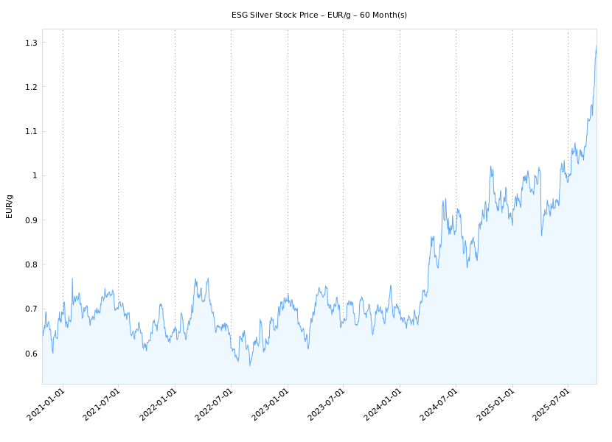The width and height of the screenshot is (612, 442).
Task: Click the chart title ESG Silver Stock Price
Action: [x=319, y=15]
